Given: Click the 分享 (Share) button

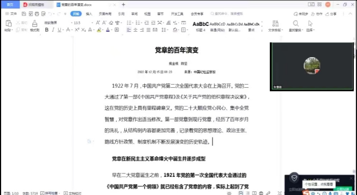Looking at the screenshot, I should point(331,14).
